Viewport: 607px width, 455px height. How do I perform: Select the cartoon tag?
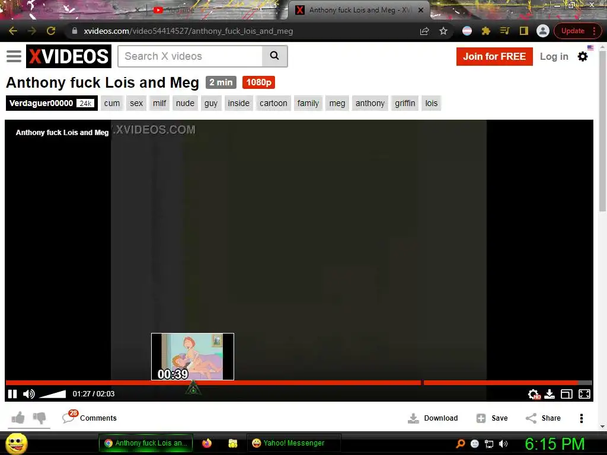tap(273, 103)
